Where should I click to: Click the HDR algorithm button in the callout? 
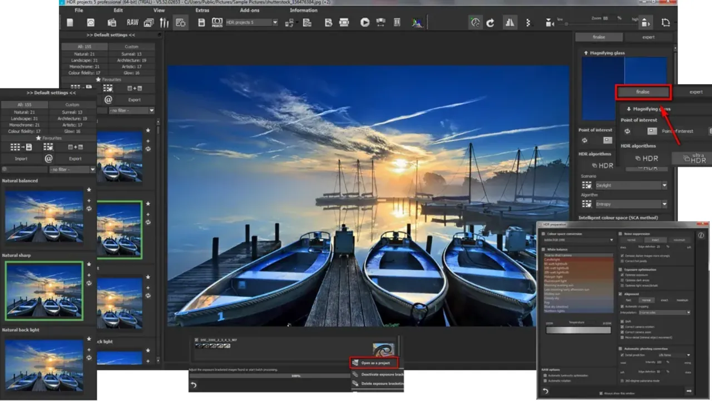[x=647, y=158]
